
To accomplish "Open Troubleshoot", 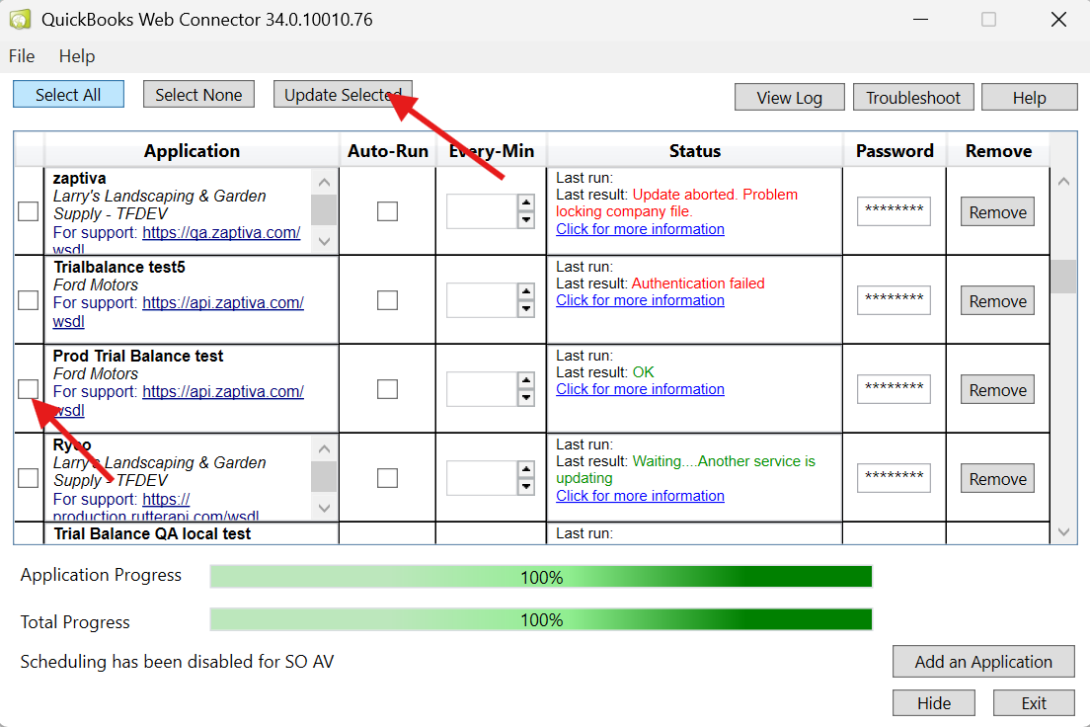I will (913, 97).
